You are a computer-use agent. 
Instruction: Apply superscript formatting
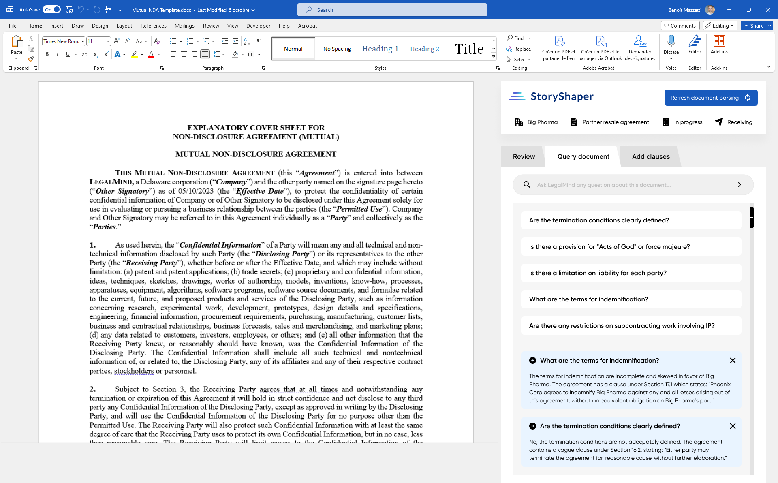coord(106,54)
